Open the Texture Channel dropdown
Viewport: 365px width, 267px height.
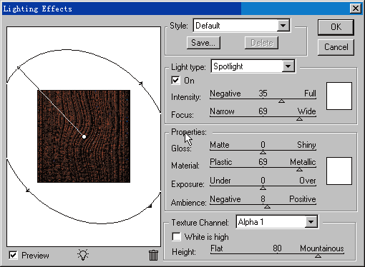[x=311, y=222]
